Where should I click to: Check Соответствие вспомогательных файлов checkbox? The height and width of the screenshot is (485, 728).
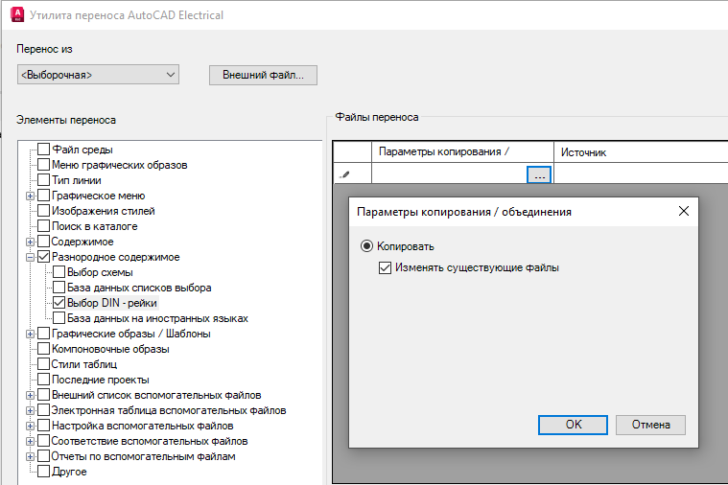(x=44, y=441)
